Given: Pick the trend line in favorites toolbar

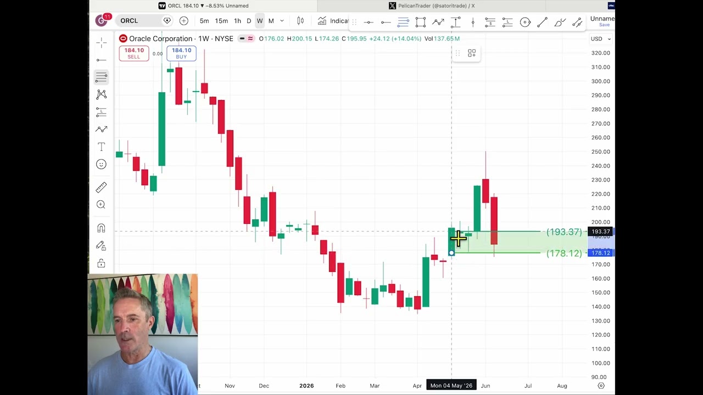Looking at the screenshot, I should point(543,22).
